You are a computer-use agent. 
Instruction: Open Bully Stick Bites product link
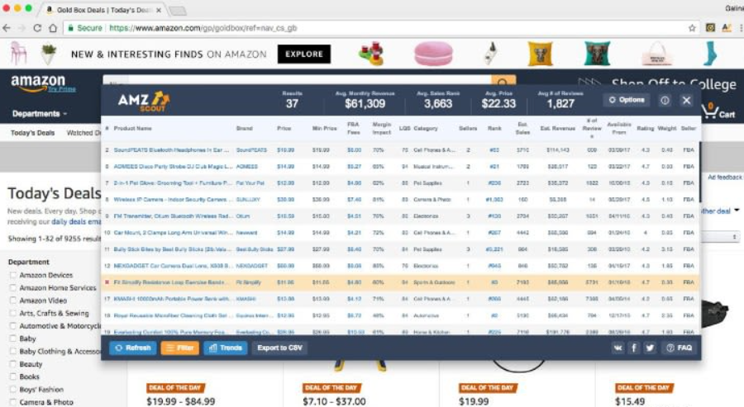pyautogui.click(x=172, y=249)
